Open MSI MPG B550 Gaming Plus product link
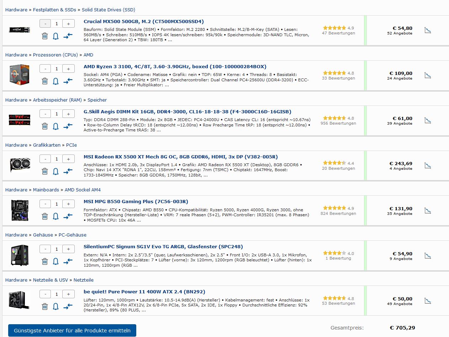This screenshot has width=449, height=337. 136,202
